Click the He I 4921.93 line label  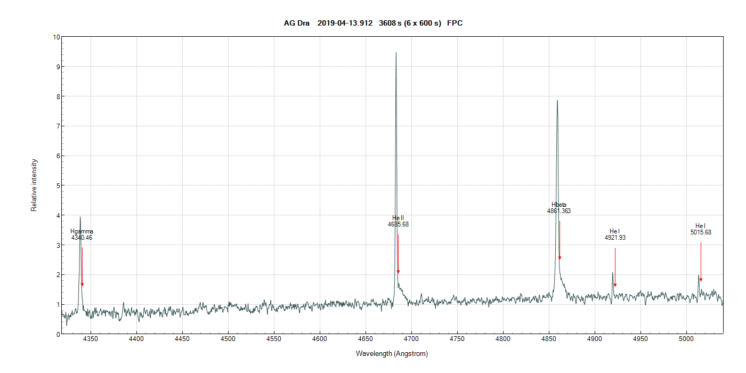click(x=615, y=234)
